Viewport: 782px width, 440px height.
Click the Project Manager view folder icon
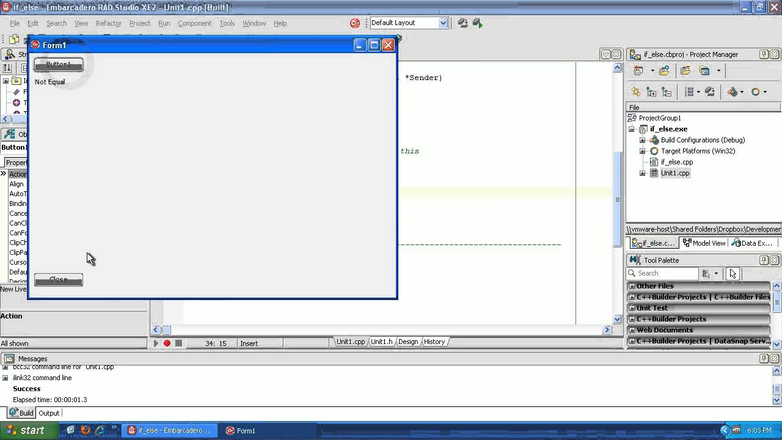coord(704,70)
